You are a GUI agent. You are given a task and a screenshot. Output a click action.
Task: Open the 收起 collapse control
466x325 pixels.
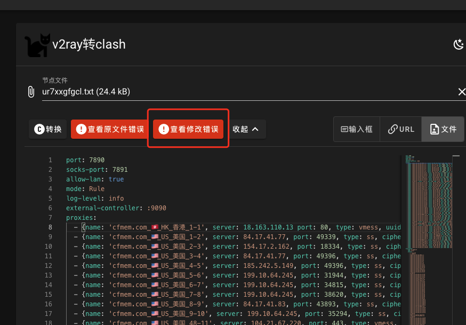click(246, 129)
